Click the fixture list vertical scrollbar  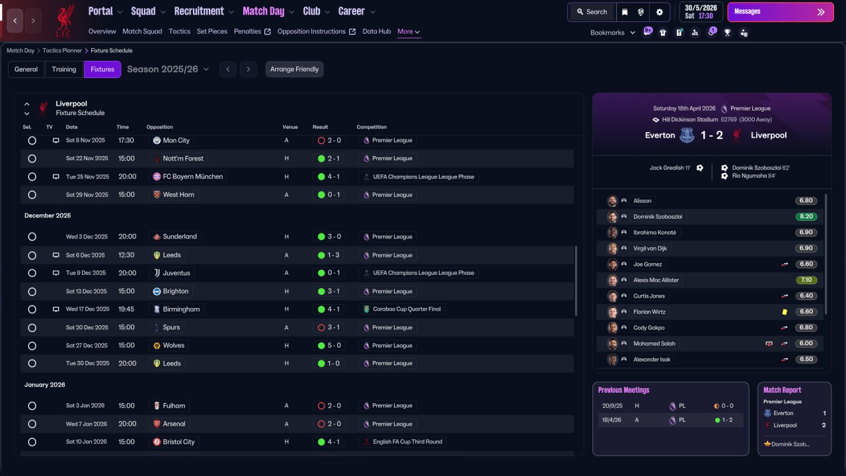click(x=576, y=281)
